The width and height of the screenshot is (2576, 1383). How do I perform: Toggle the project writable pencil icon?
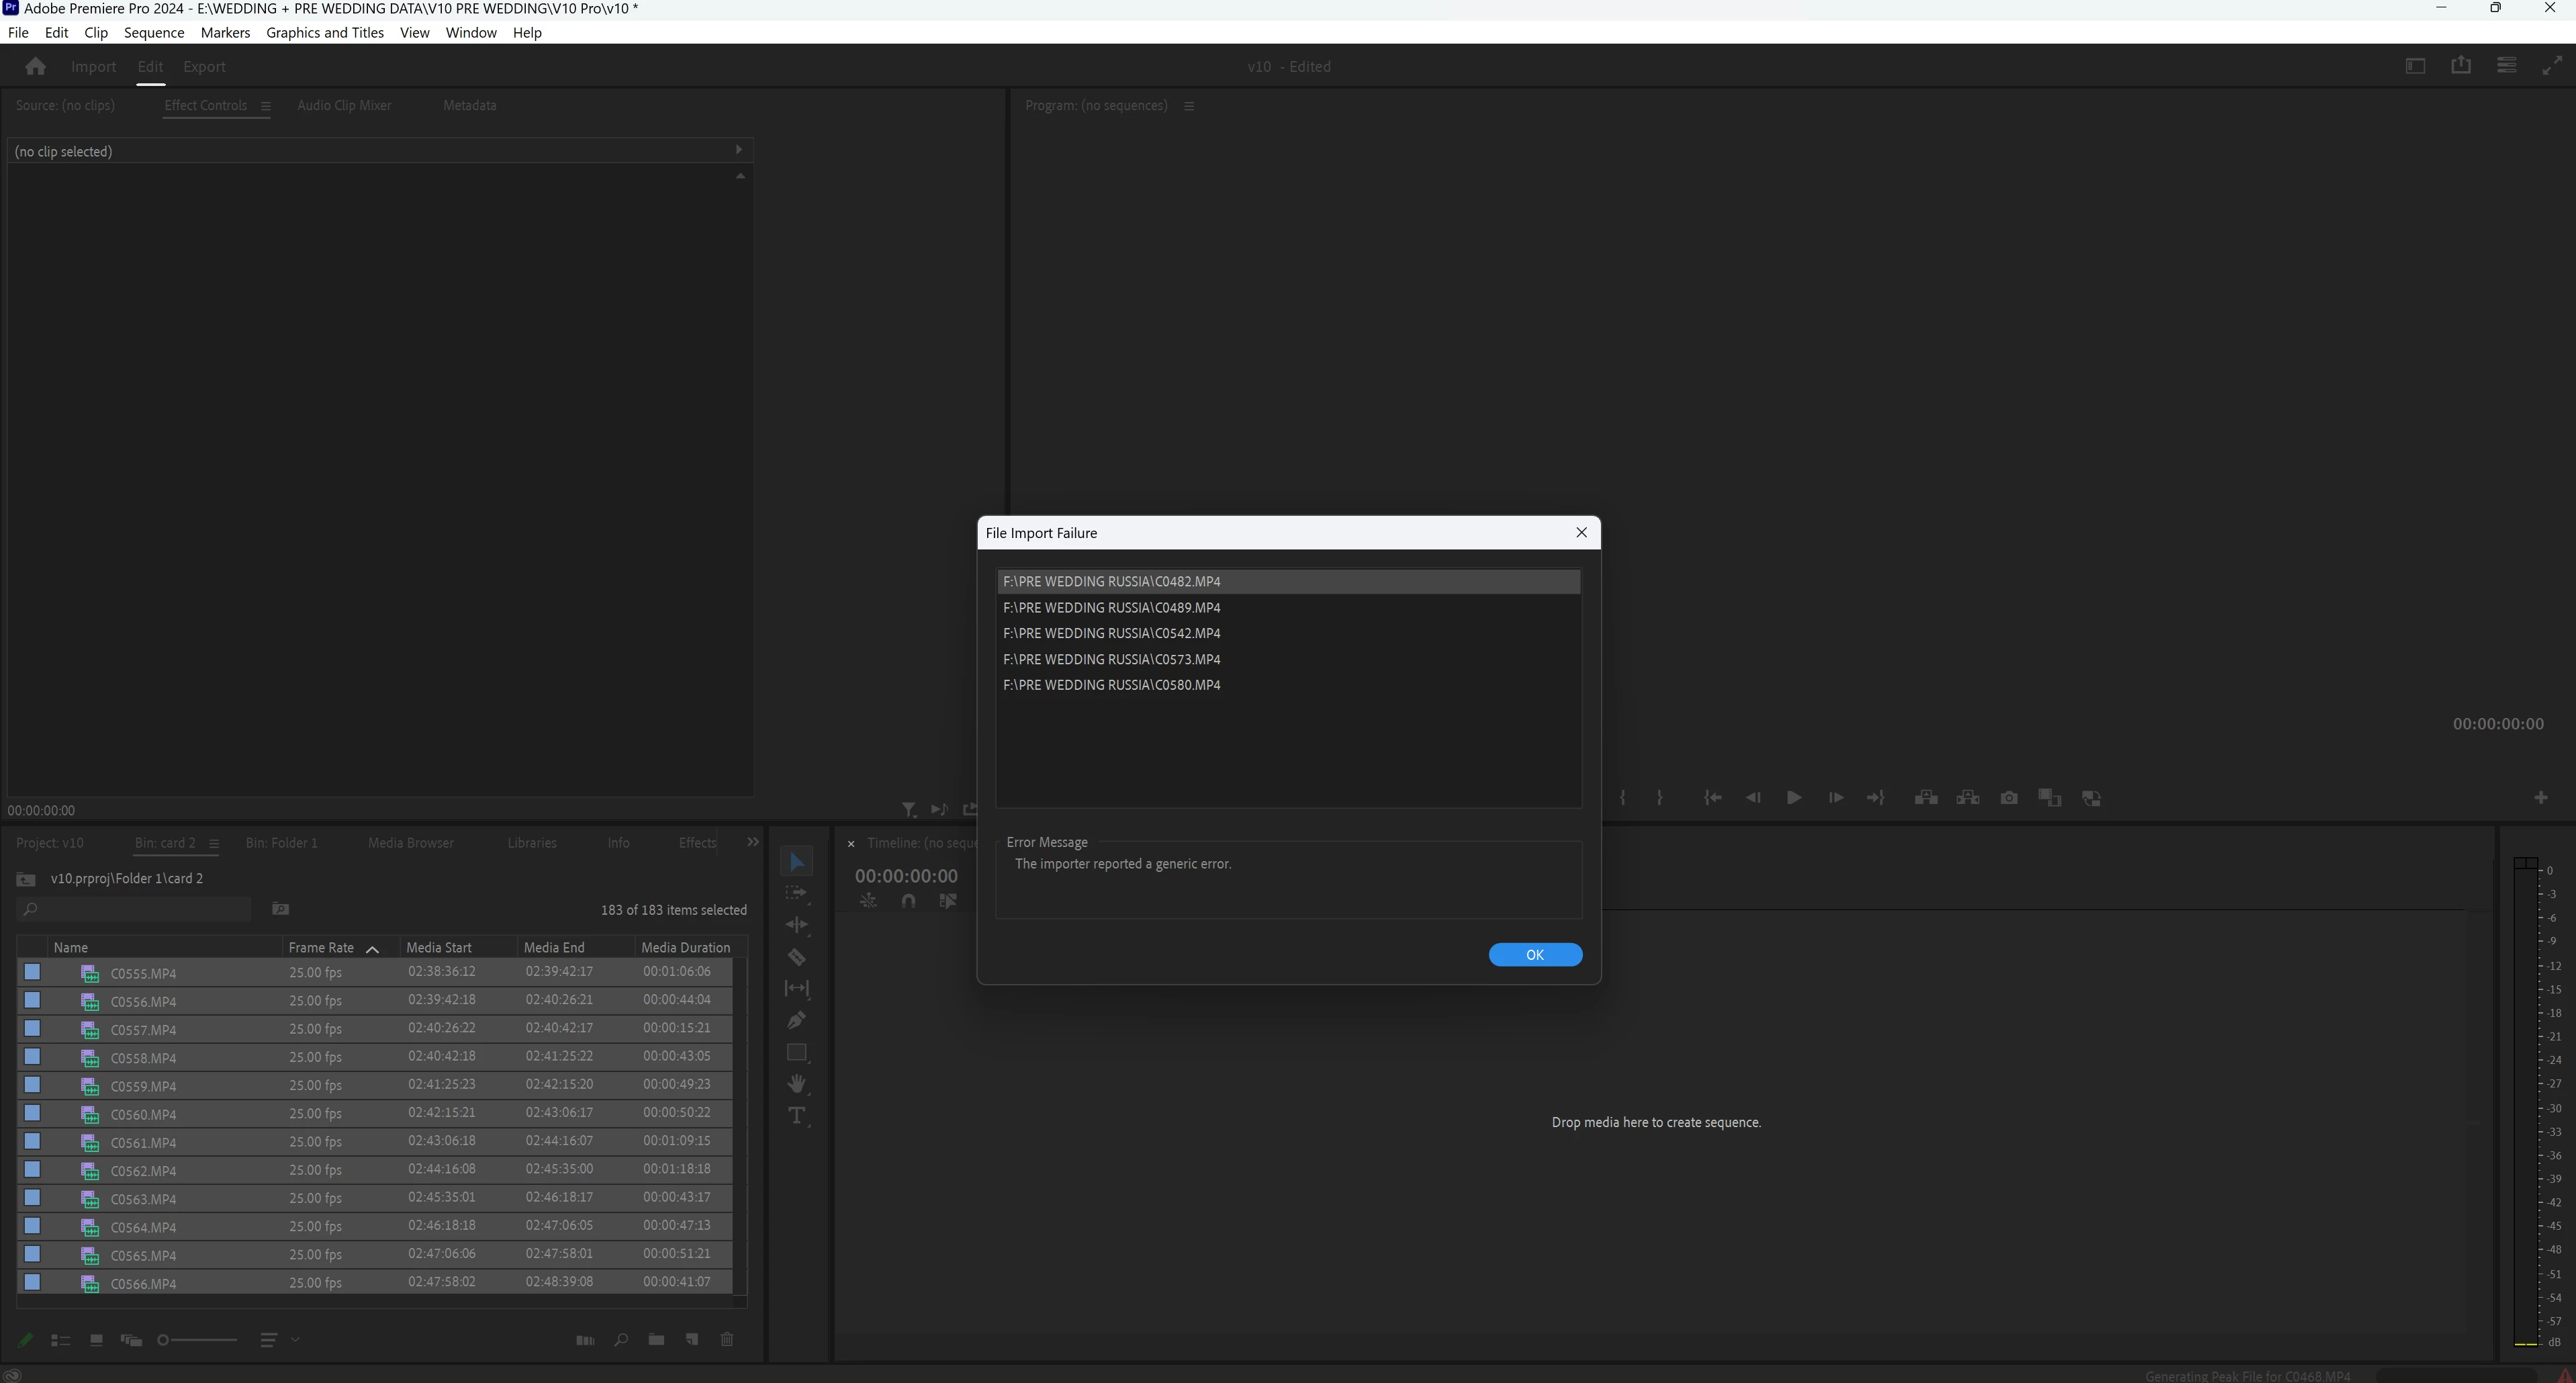pos(25,1340)
